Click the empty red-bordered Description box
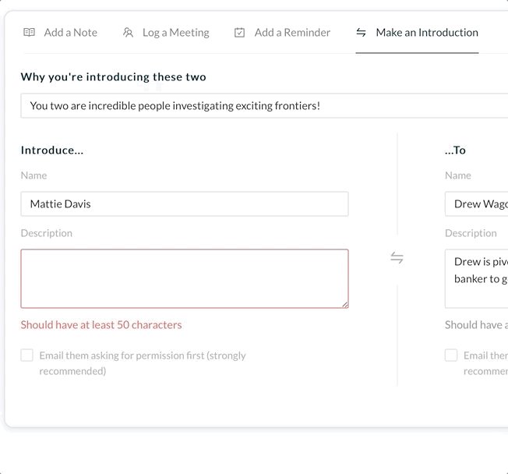The height and width of the screenshot is (474, 508). tap(185, 278)
